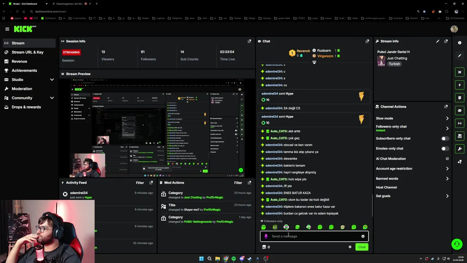467x263 pixels.
Task: Open chat settings gear icon
Action: click(350, 247)
